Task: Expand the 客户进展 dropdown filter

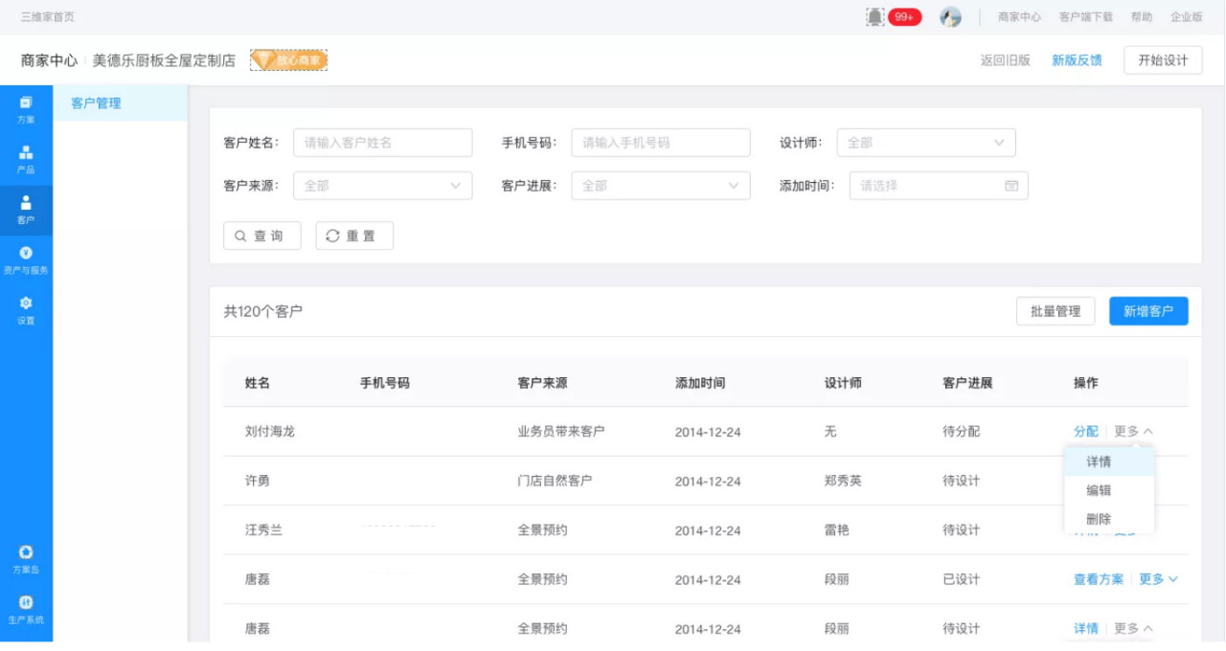Action: [x=660, y=186]
